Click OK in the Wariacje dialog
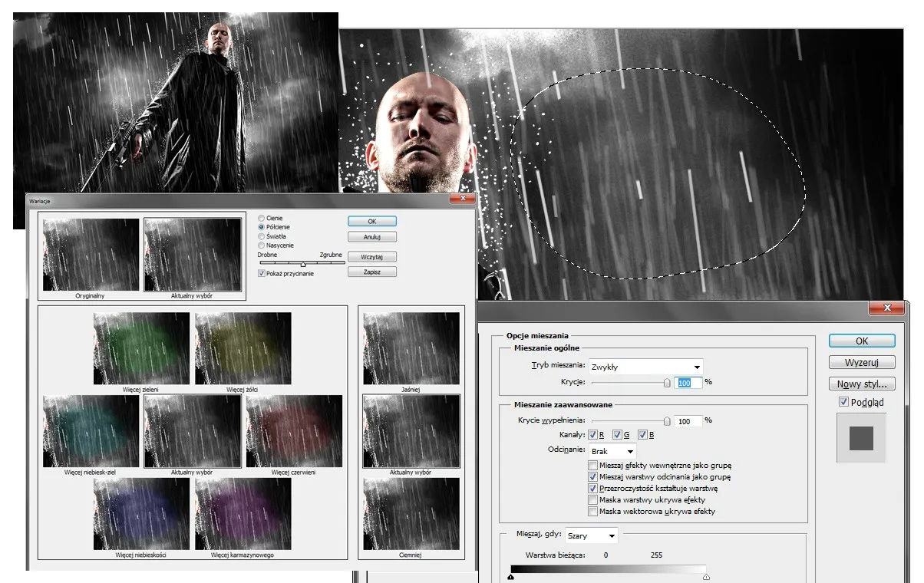Image resolution: width=924 pixels, height=583 pixels. click(372, 221)
